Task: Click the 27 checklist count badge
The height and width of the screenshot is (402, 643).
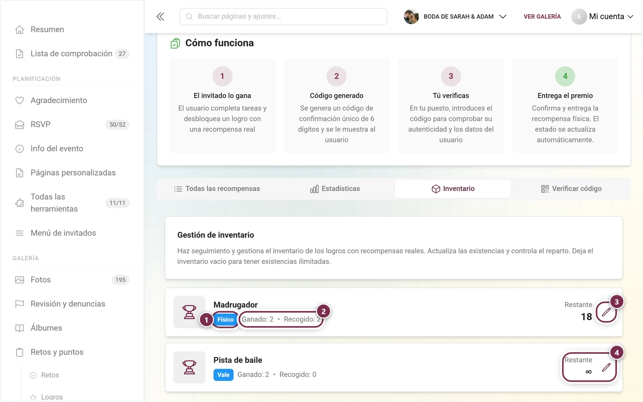Action: (x=122, y=54)
